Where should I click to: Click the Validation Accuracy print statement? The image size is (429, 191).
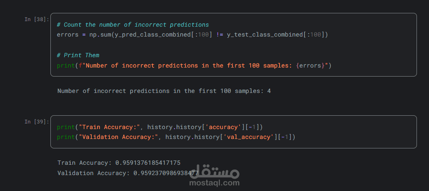pos(176,137)
